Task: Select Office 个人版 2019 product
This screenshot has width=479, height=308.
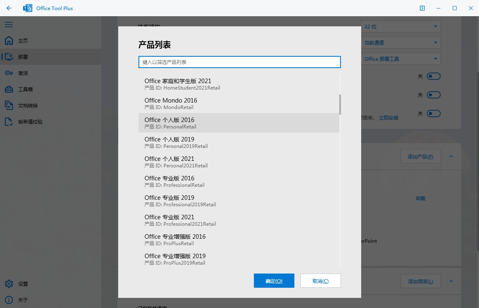Action: [x=239, y=142]
